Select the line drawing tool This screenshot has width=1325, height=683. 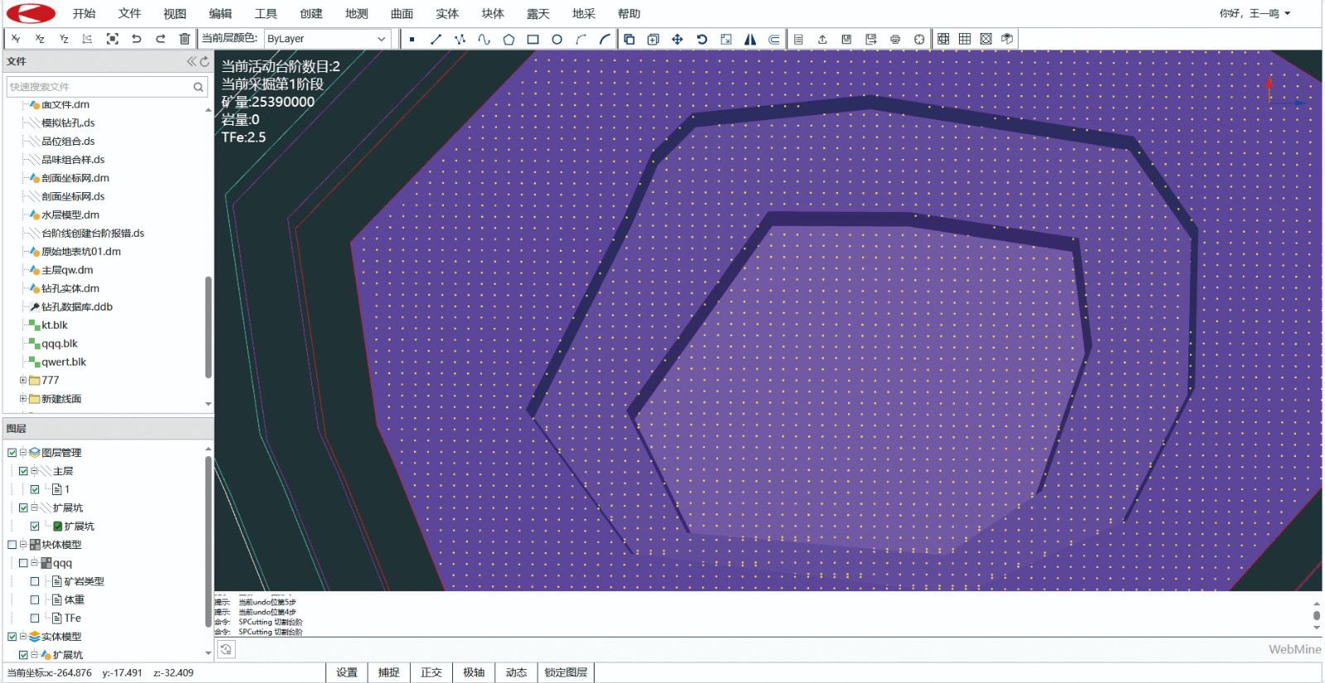point(436,39)
